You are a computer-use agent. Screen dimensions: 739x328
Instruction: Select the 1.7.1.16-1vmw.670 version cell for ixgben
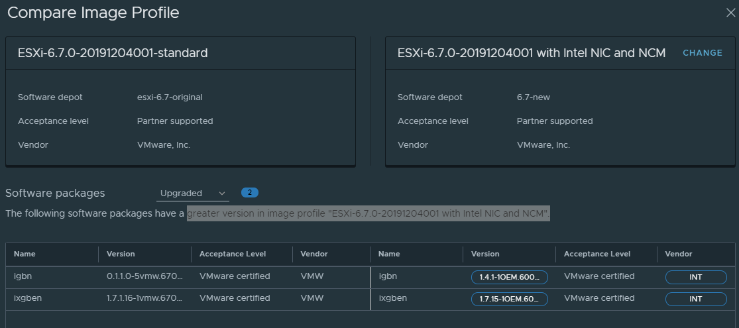(x=144, y=298)
